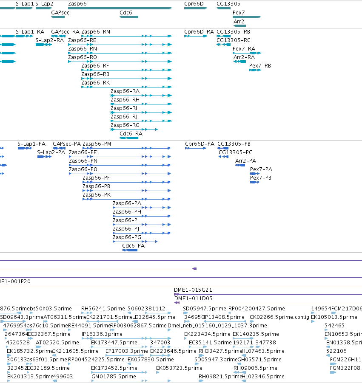Open transcript Zasp66-RE
Viewport: 362px width, 383px height.
pos(82,40)
